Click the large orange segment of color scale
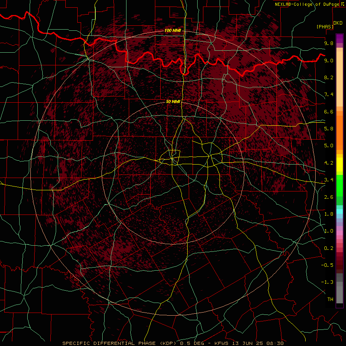Screen dimensions: 346x346 point(339,133)
